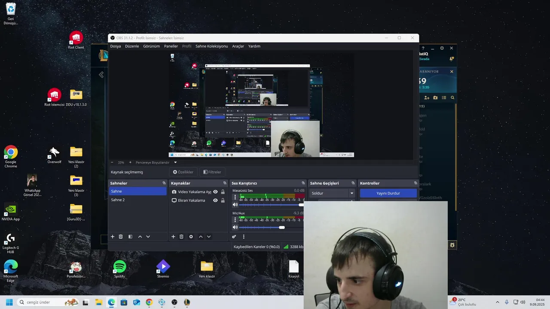Image resolution: width=550 pixels, height=309 pixels.
Task: Zoom in preview with plus icon
Action: click(x=130, y=162)
